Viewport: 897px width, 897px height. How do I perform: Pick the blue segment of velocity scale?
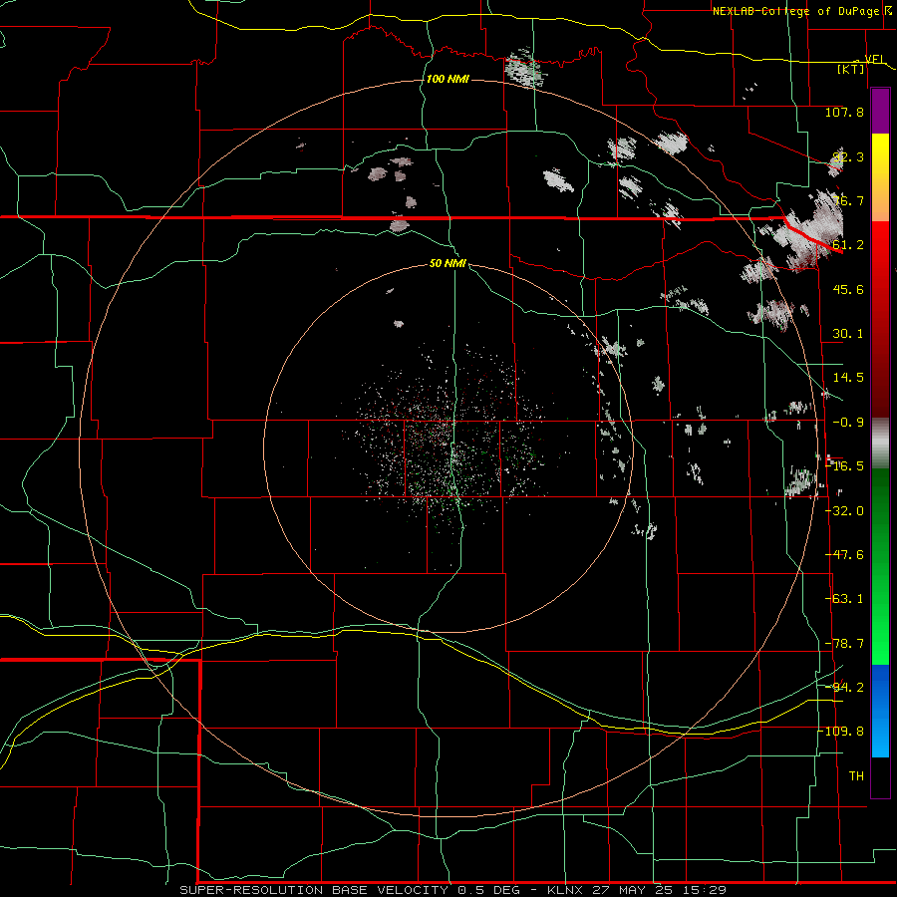(x=880, y=711)
